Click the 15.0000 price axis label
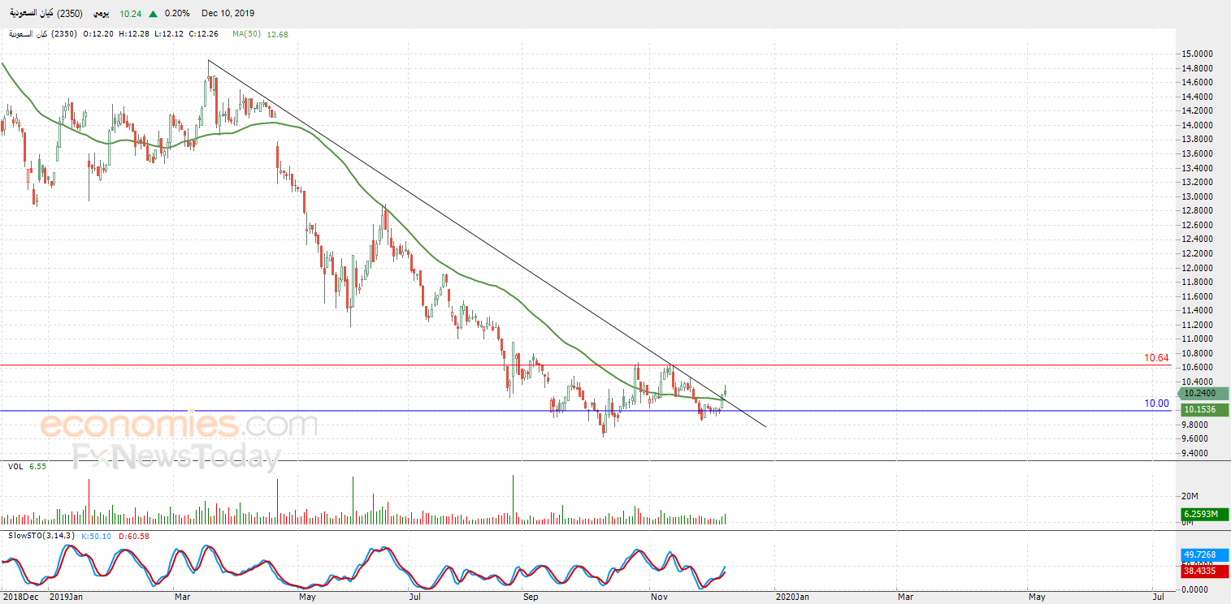1231x604 pixels. [1199, 54]
